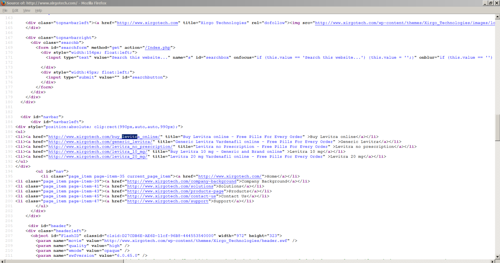Open the View menu
The height and width of the screenshot is (263, 500).
(x=27, y=11)
